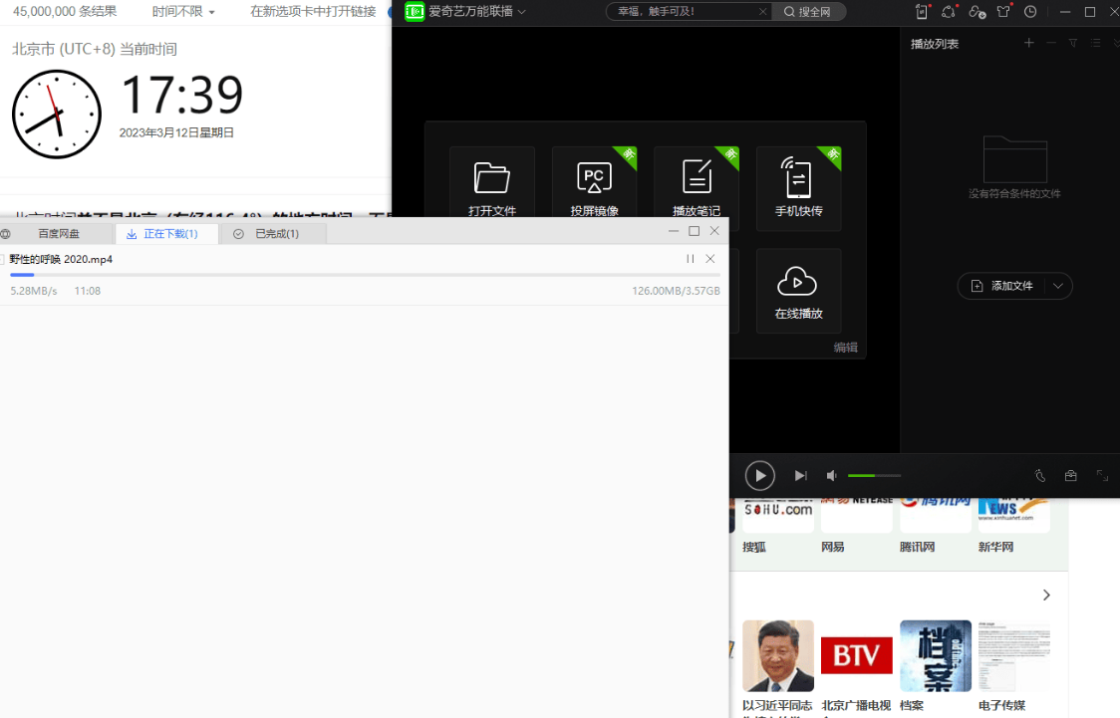Add item with playlist plus icon
Image resolution: width=1120 pixels, height=718 pixels.
[1029, 43]
